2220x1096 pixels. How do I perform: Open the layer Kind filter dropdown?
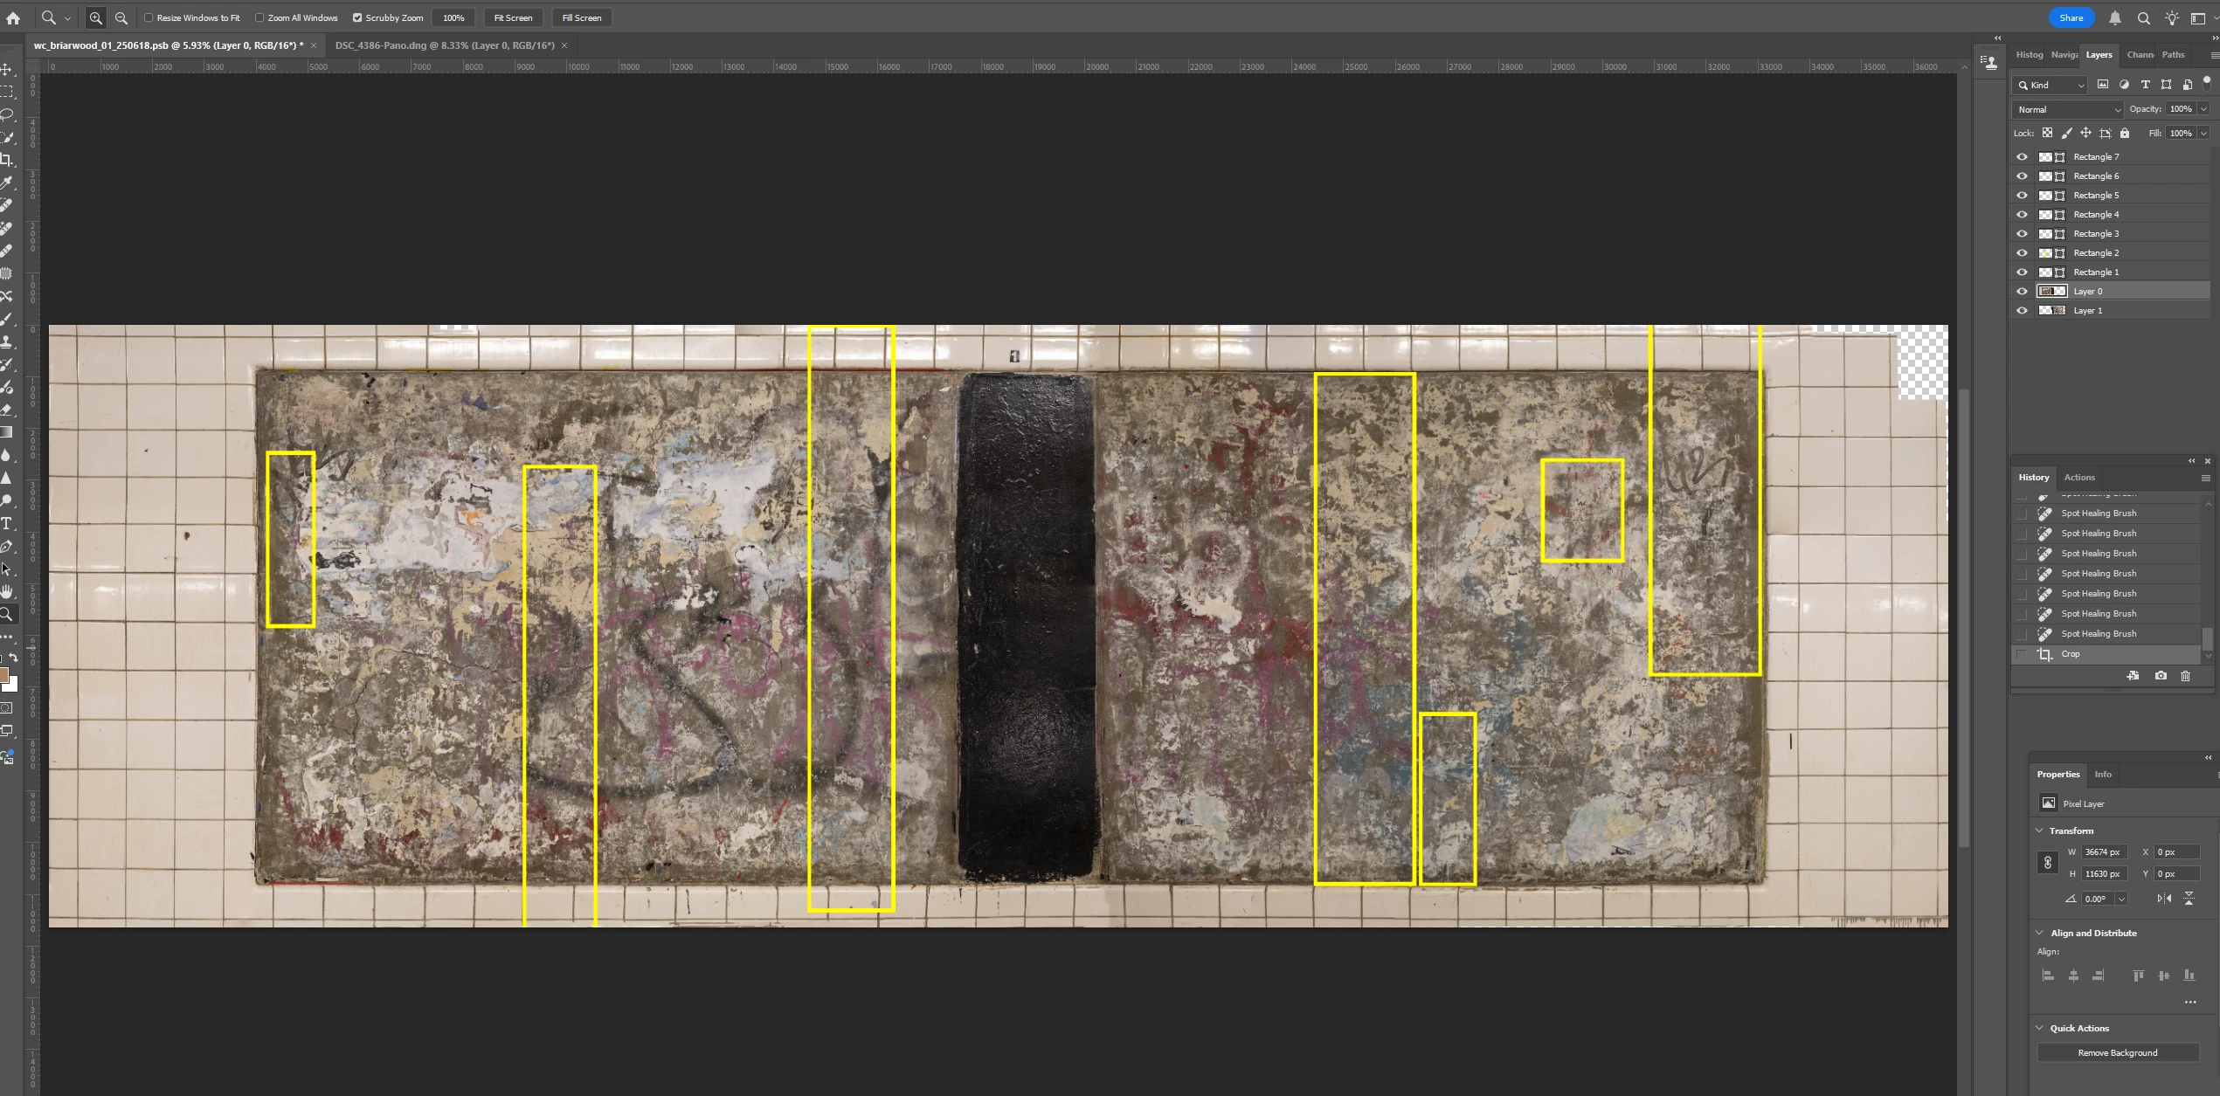2050,85
